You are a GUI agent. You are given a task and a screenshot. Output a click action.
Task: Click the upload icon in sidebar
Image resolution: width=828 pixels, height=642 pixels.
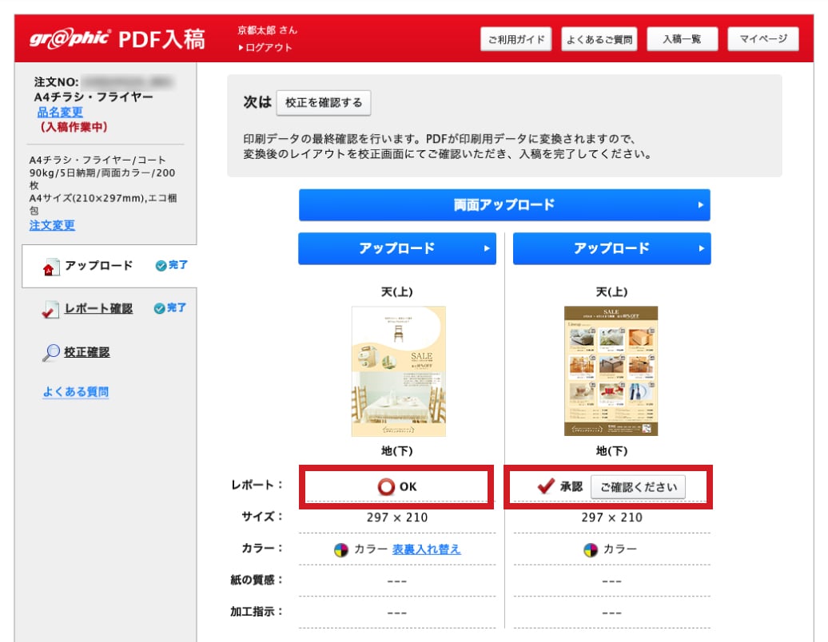click(x=51, y=267)
